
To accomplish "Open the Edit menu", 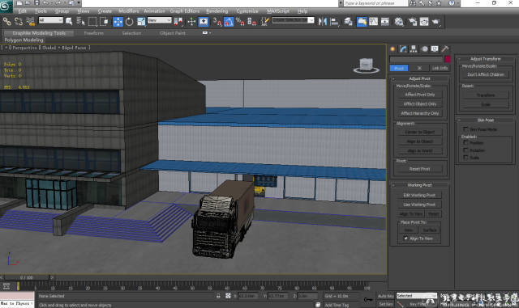I will coord(22,11).
